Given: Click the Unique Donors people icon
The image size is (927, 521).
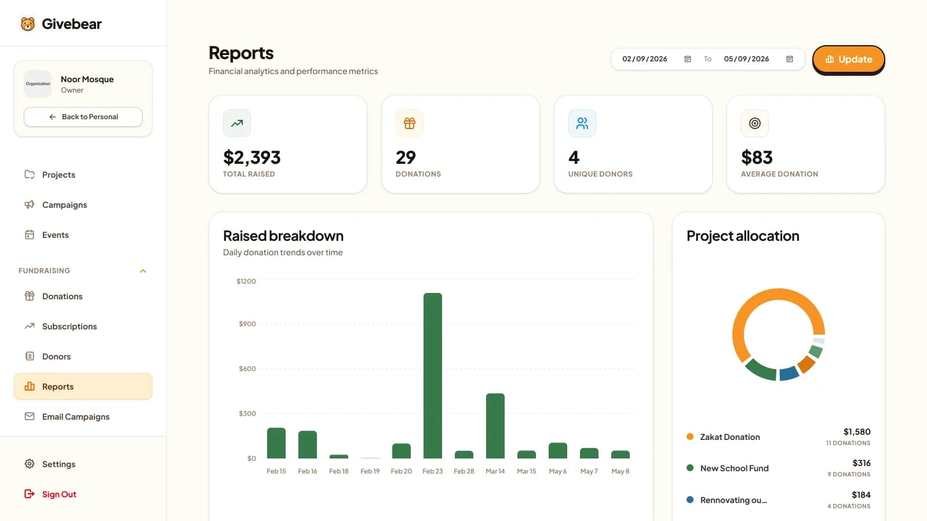Looking at the screenshot, I should pos(582,123).
